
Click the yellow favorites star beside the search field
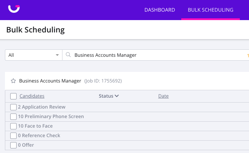pos(248,55)
